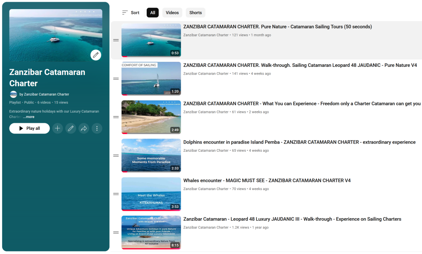This screenshot has height=254, width=422.
Task: Click reorder handle for Leopard 48 Luxury JAUDANIC III video
Action: pos(116,233)
